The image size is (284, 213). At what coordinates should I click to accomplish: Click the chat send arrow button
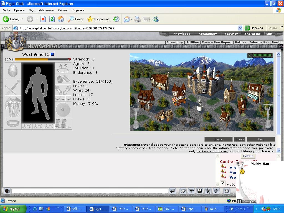pyautogui.click(x=173, y=191)
